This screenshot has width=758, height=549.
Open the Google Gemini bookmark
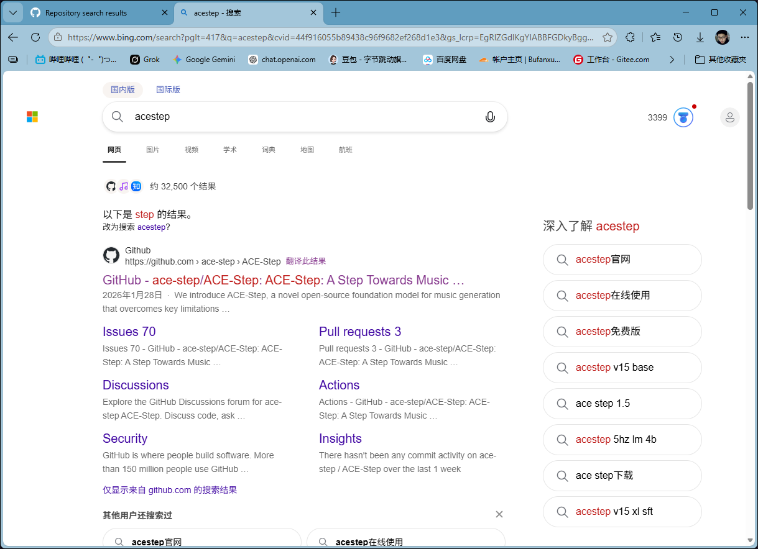click(205, 60)
